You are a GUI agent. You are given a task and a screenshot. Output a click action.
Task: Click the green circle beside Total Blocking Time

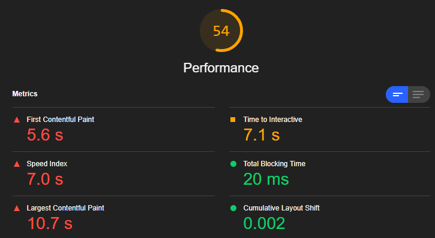233,164
